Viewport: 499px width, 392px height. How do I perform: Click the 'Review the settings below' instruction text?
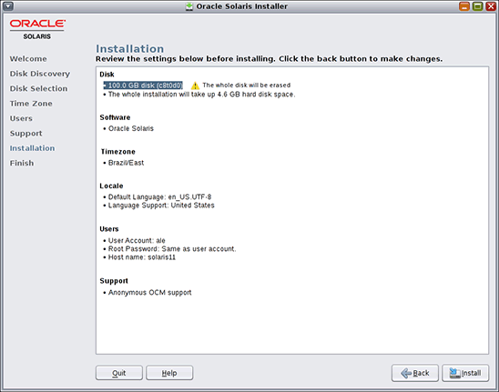[270, 59]
